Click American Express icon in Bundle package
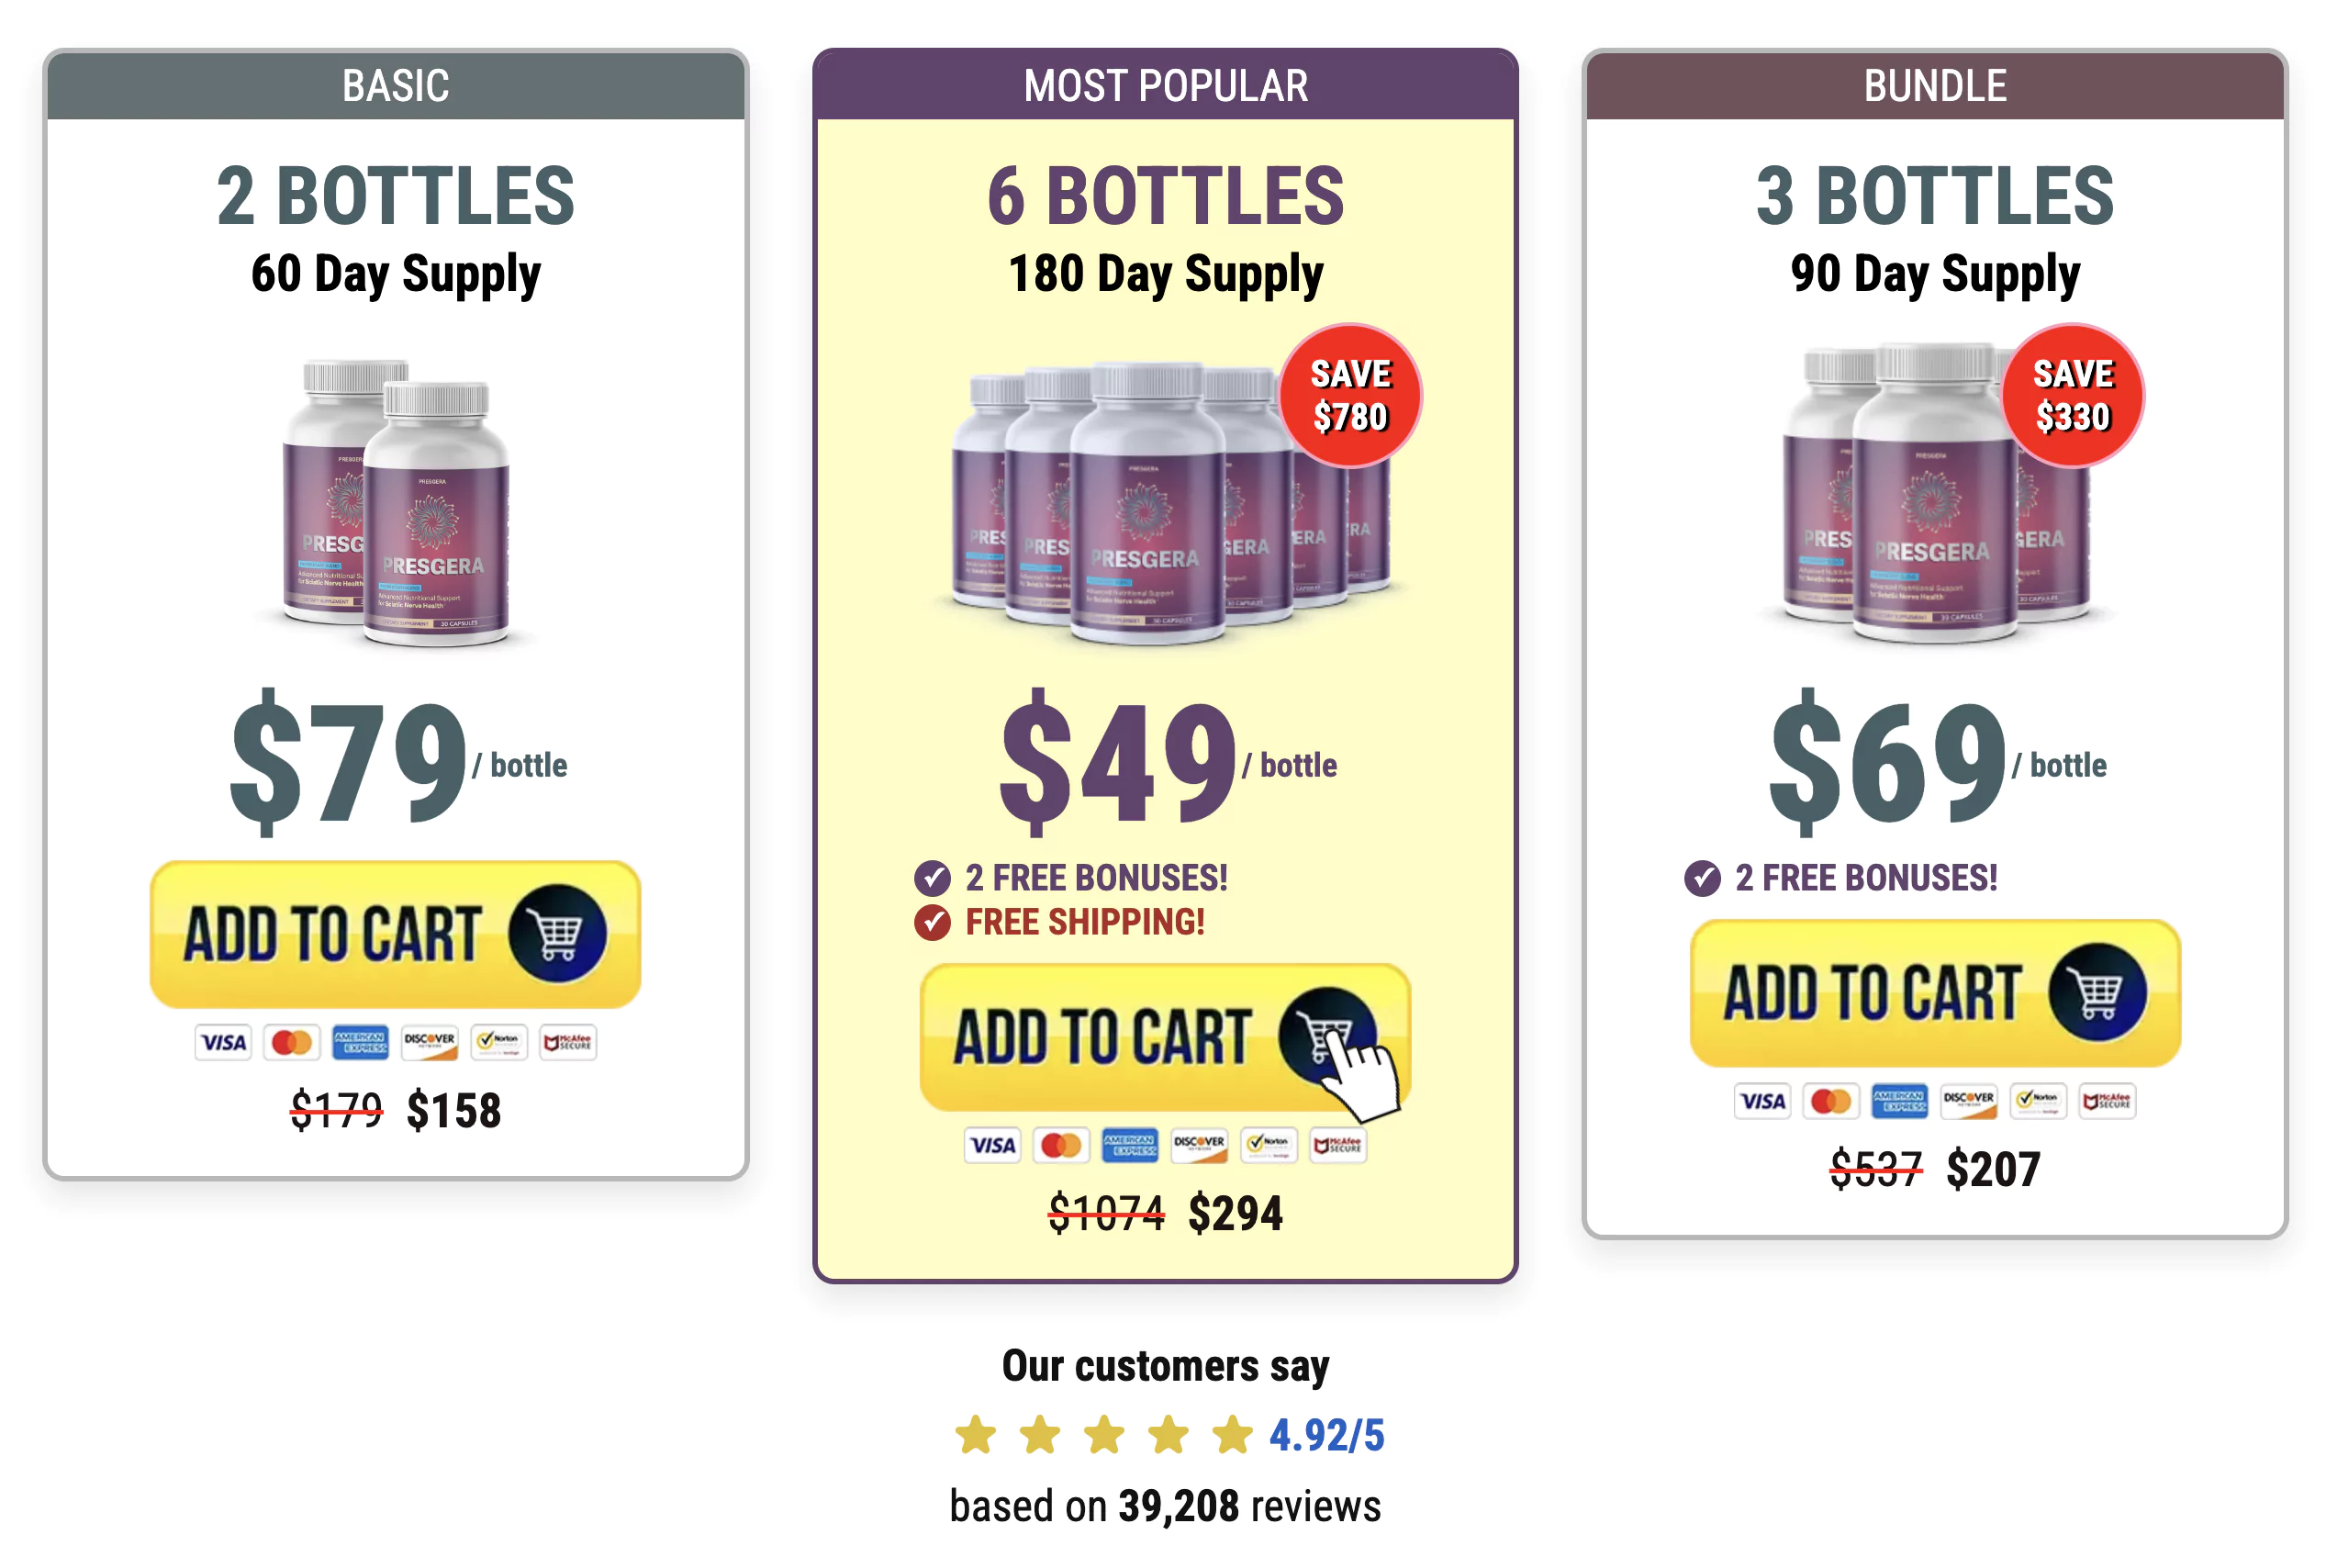Viewport: 2326px width, 1568px height. pyautogui.click(x=1899, y=1101)
